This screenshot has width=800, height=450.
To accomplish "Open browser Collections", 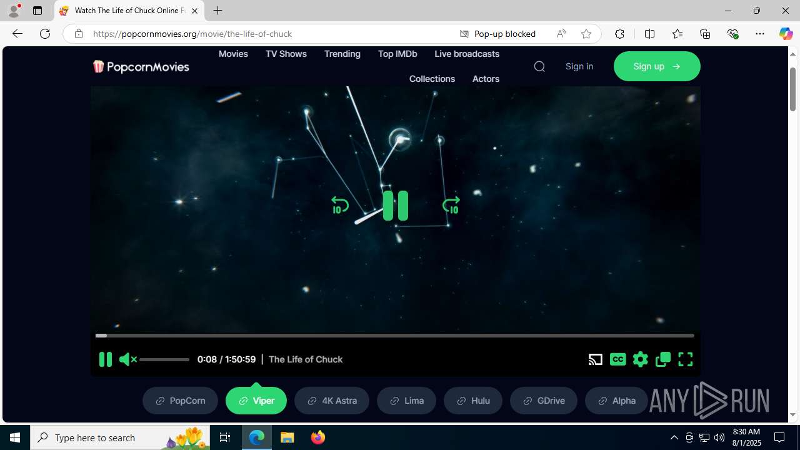I will click(x=705, y=34).
